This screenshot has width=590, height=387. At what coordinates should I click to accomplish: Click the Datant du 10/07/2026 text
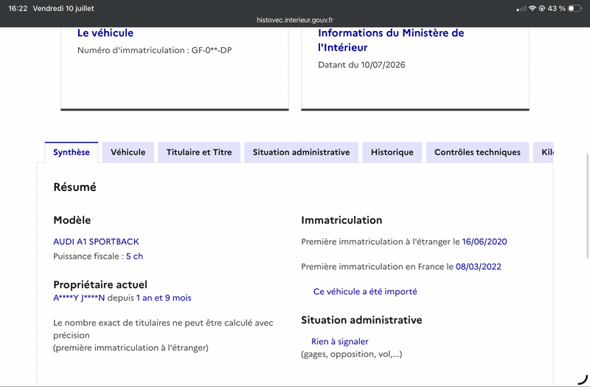tap(361, 65)
